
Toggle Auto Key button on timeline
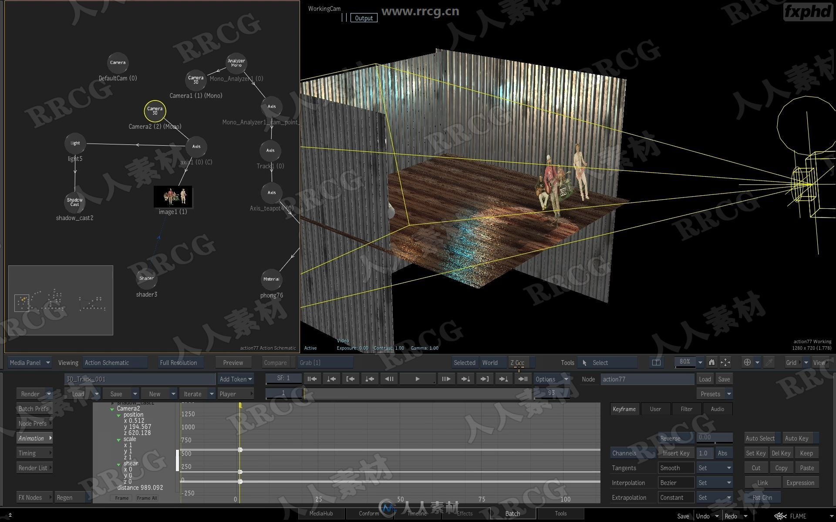pos(805,437)
